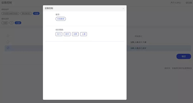Click the person icon beside 个人中心
The height and width of the screenshot is (103, 193).
(171, 3)
